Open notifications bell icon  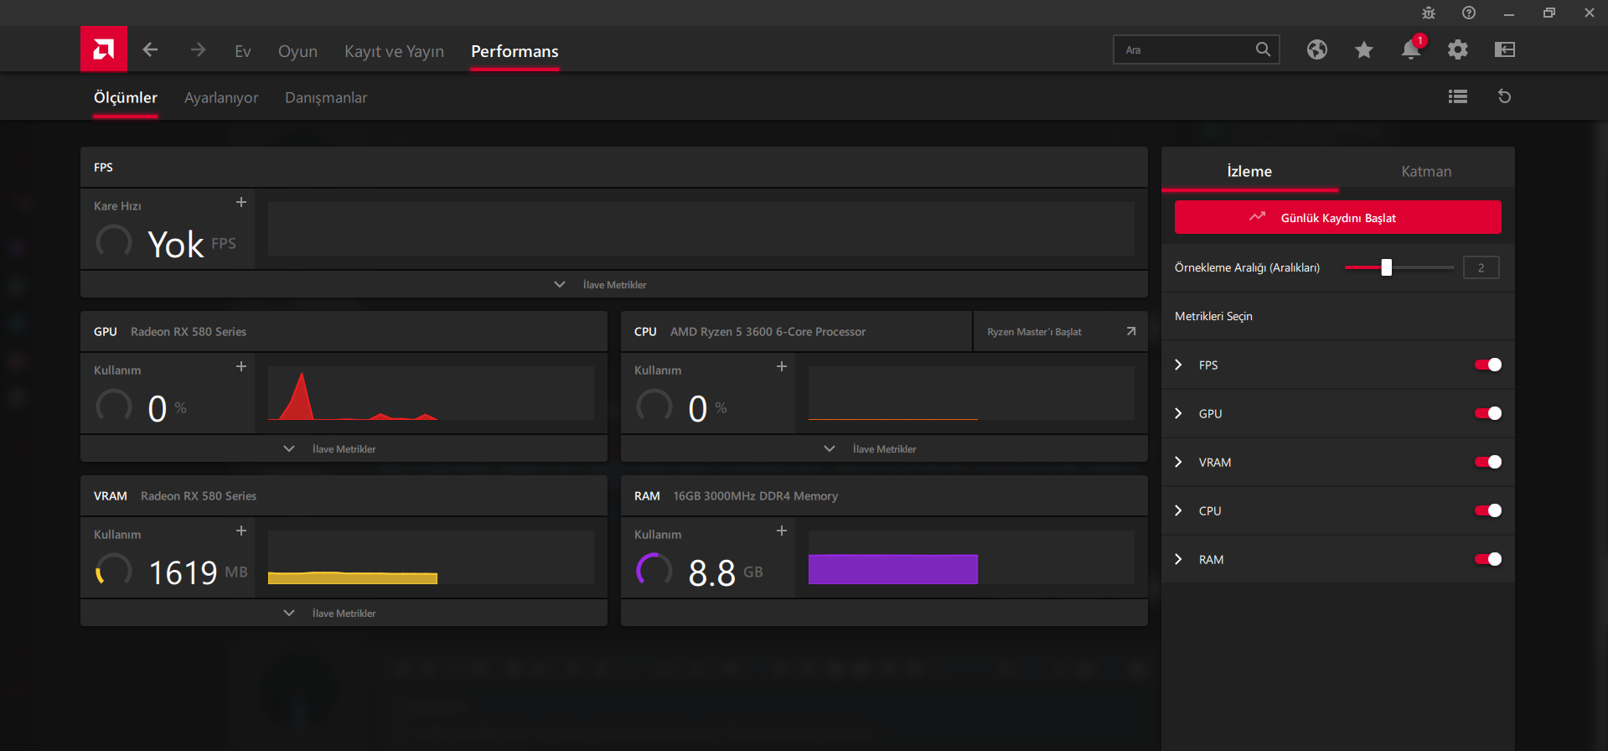tap(1412, 49)
